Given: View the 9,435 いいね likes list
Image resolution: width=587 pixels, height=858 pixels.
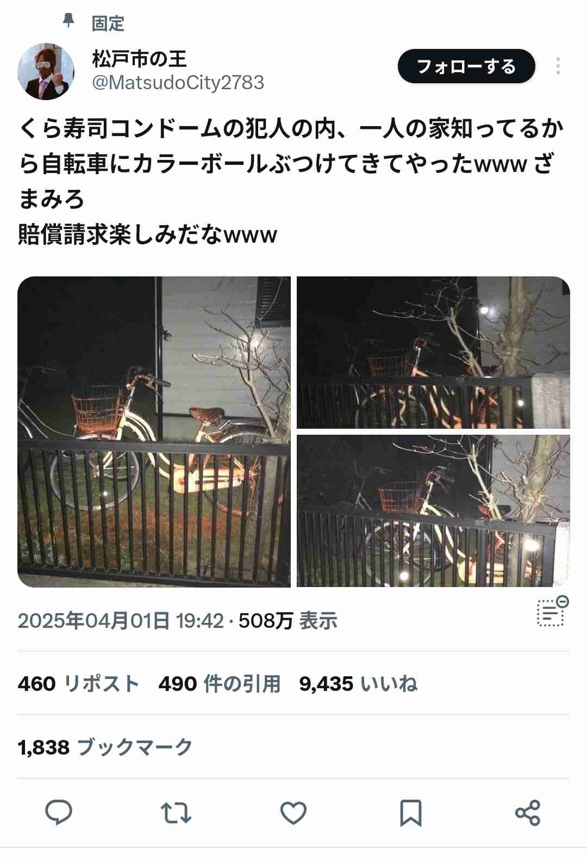Looking at the screenshot, I should pos(358,683).
